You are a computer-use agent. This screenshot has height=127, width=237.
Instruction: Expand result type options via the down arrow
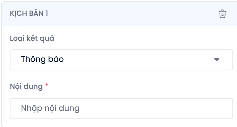[x=217, y=60]
